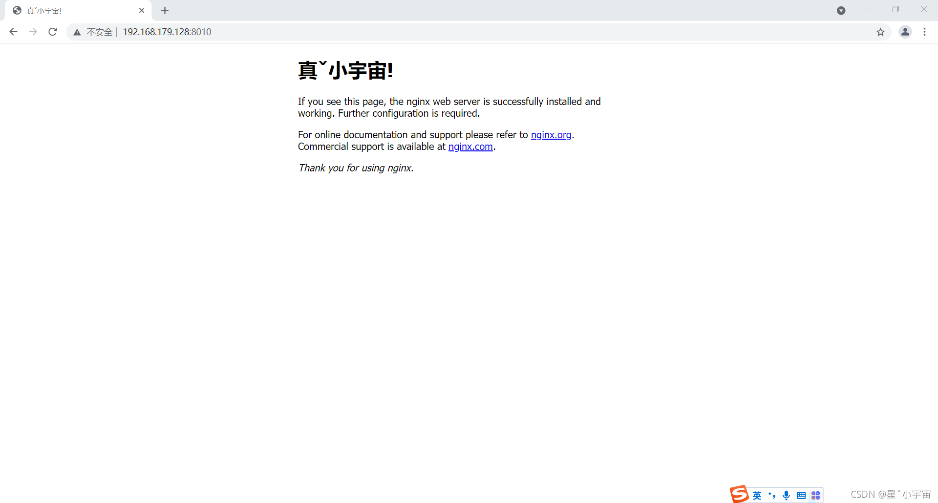Click the back navigation arrow
This screenshot has height=503, width=938.
click(x=13, y=32)
